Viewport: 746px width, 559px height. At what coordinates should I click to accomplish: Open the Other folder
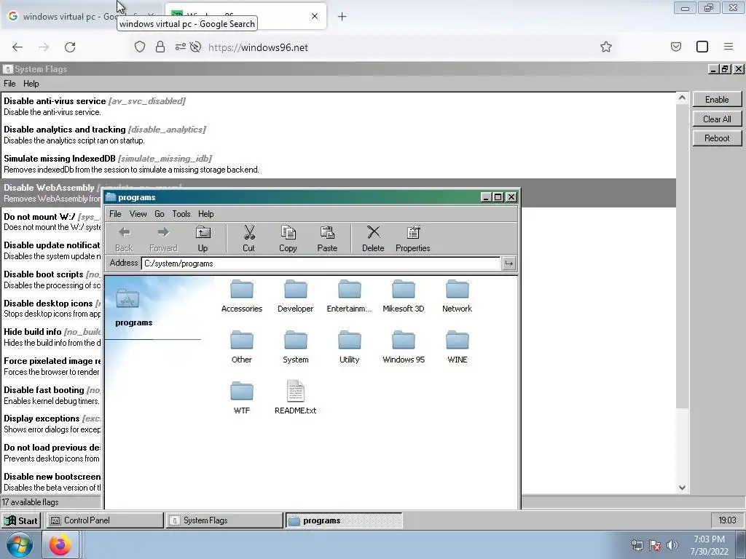(x=242, y=346)
